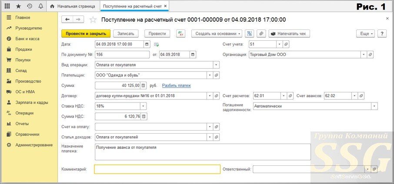Click green status icon next to Дата

[x=157, y=44]
